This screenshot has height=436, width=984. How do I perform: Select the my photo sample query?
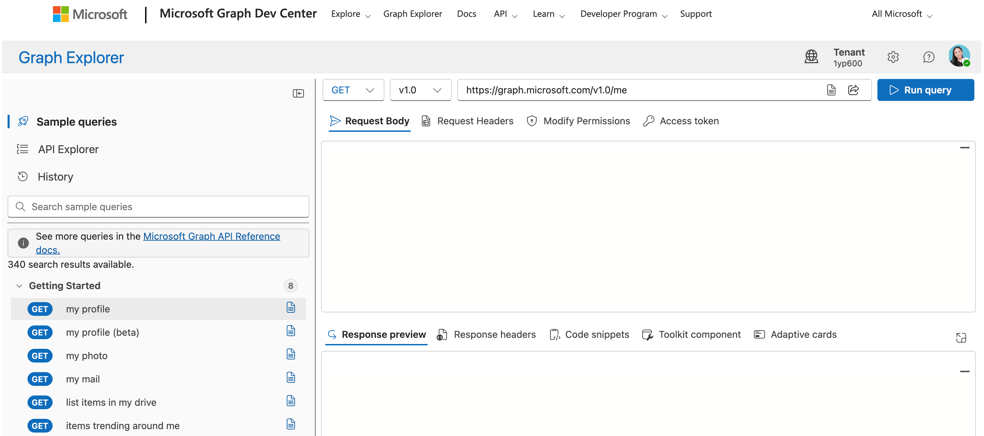(158, 356)
